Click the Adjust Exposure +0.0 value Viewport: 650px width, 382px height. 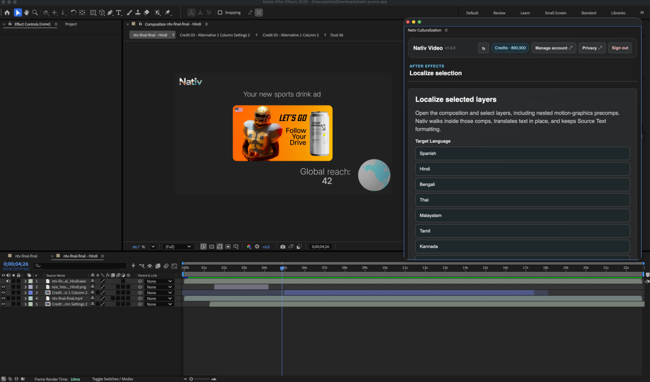click(266, 247)
